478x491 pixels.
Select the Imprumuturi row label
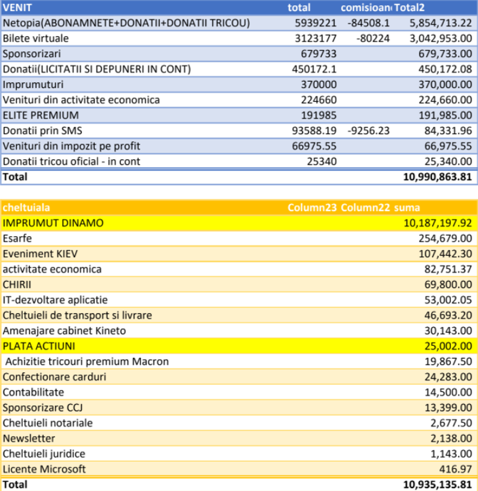click(33, 84)
